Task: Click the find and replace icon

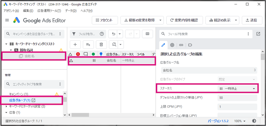Action: pos(114,44)
